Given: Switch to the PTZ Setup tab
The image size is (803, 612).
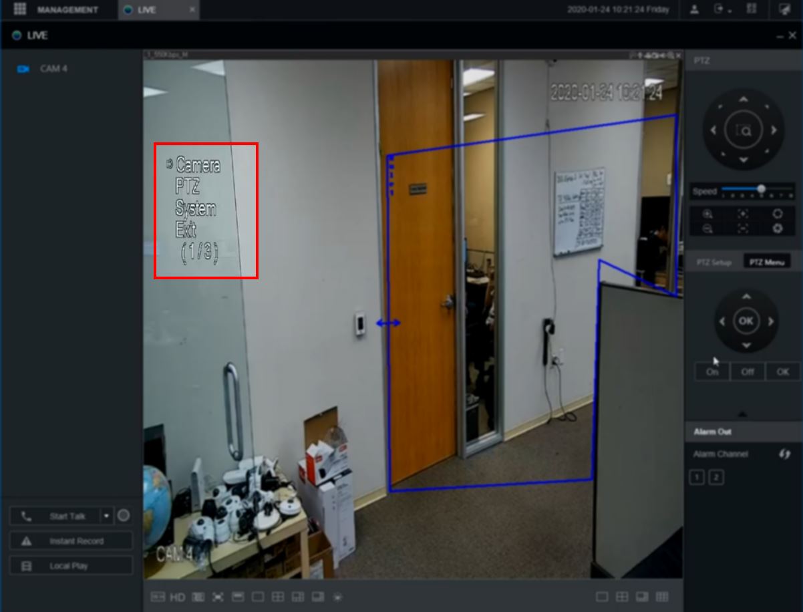Looking at the screenshot, I should pyautogui.click(x=714, y=263).
